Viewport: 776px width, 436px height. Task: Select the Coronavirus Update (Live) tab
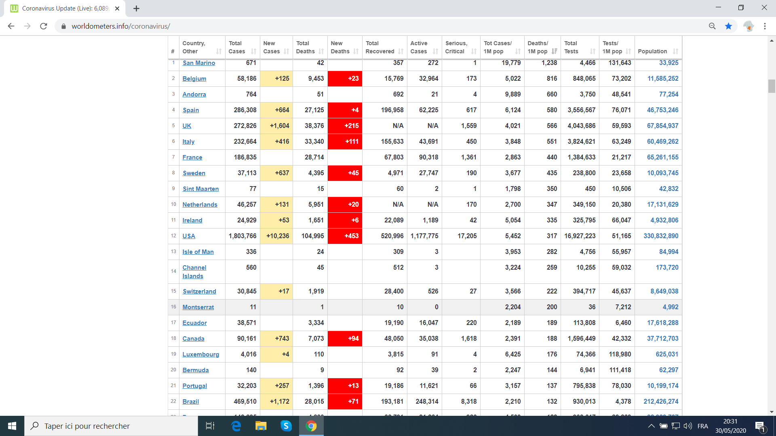[65, 8]
